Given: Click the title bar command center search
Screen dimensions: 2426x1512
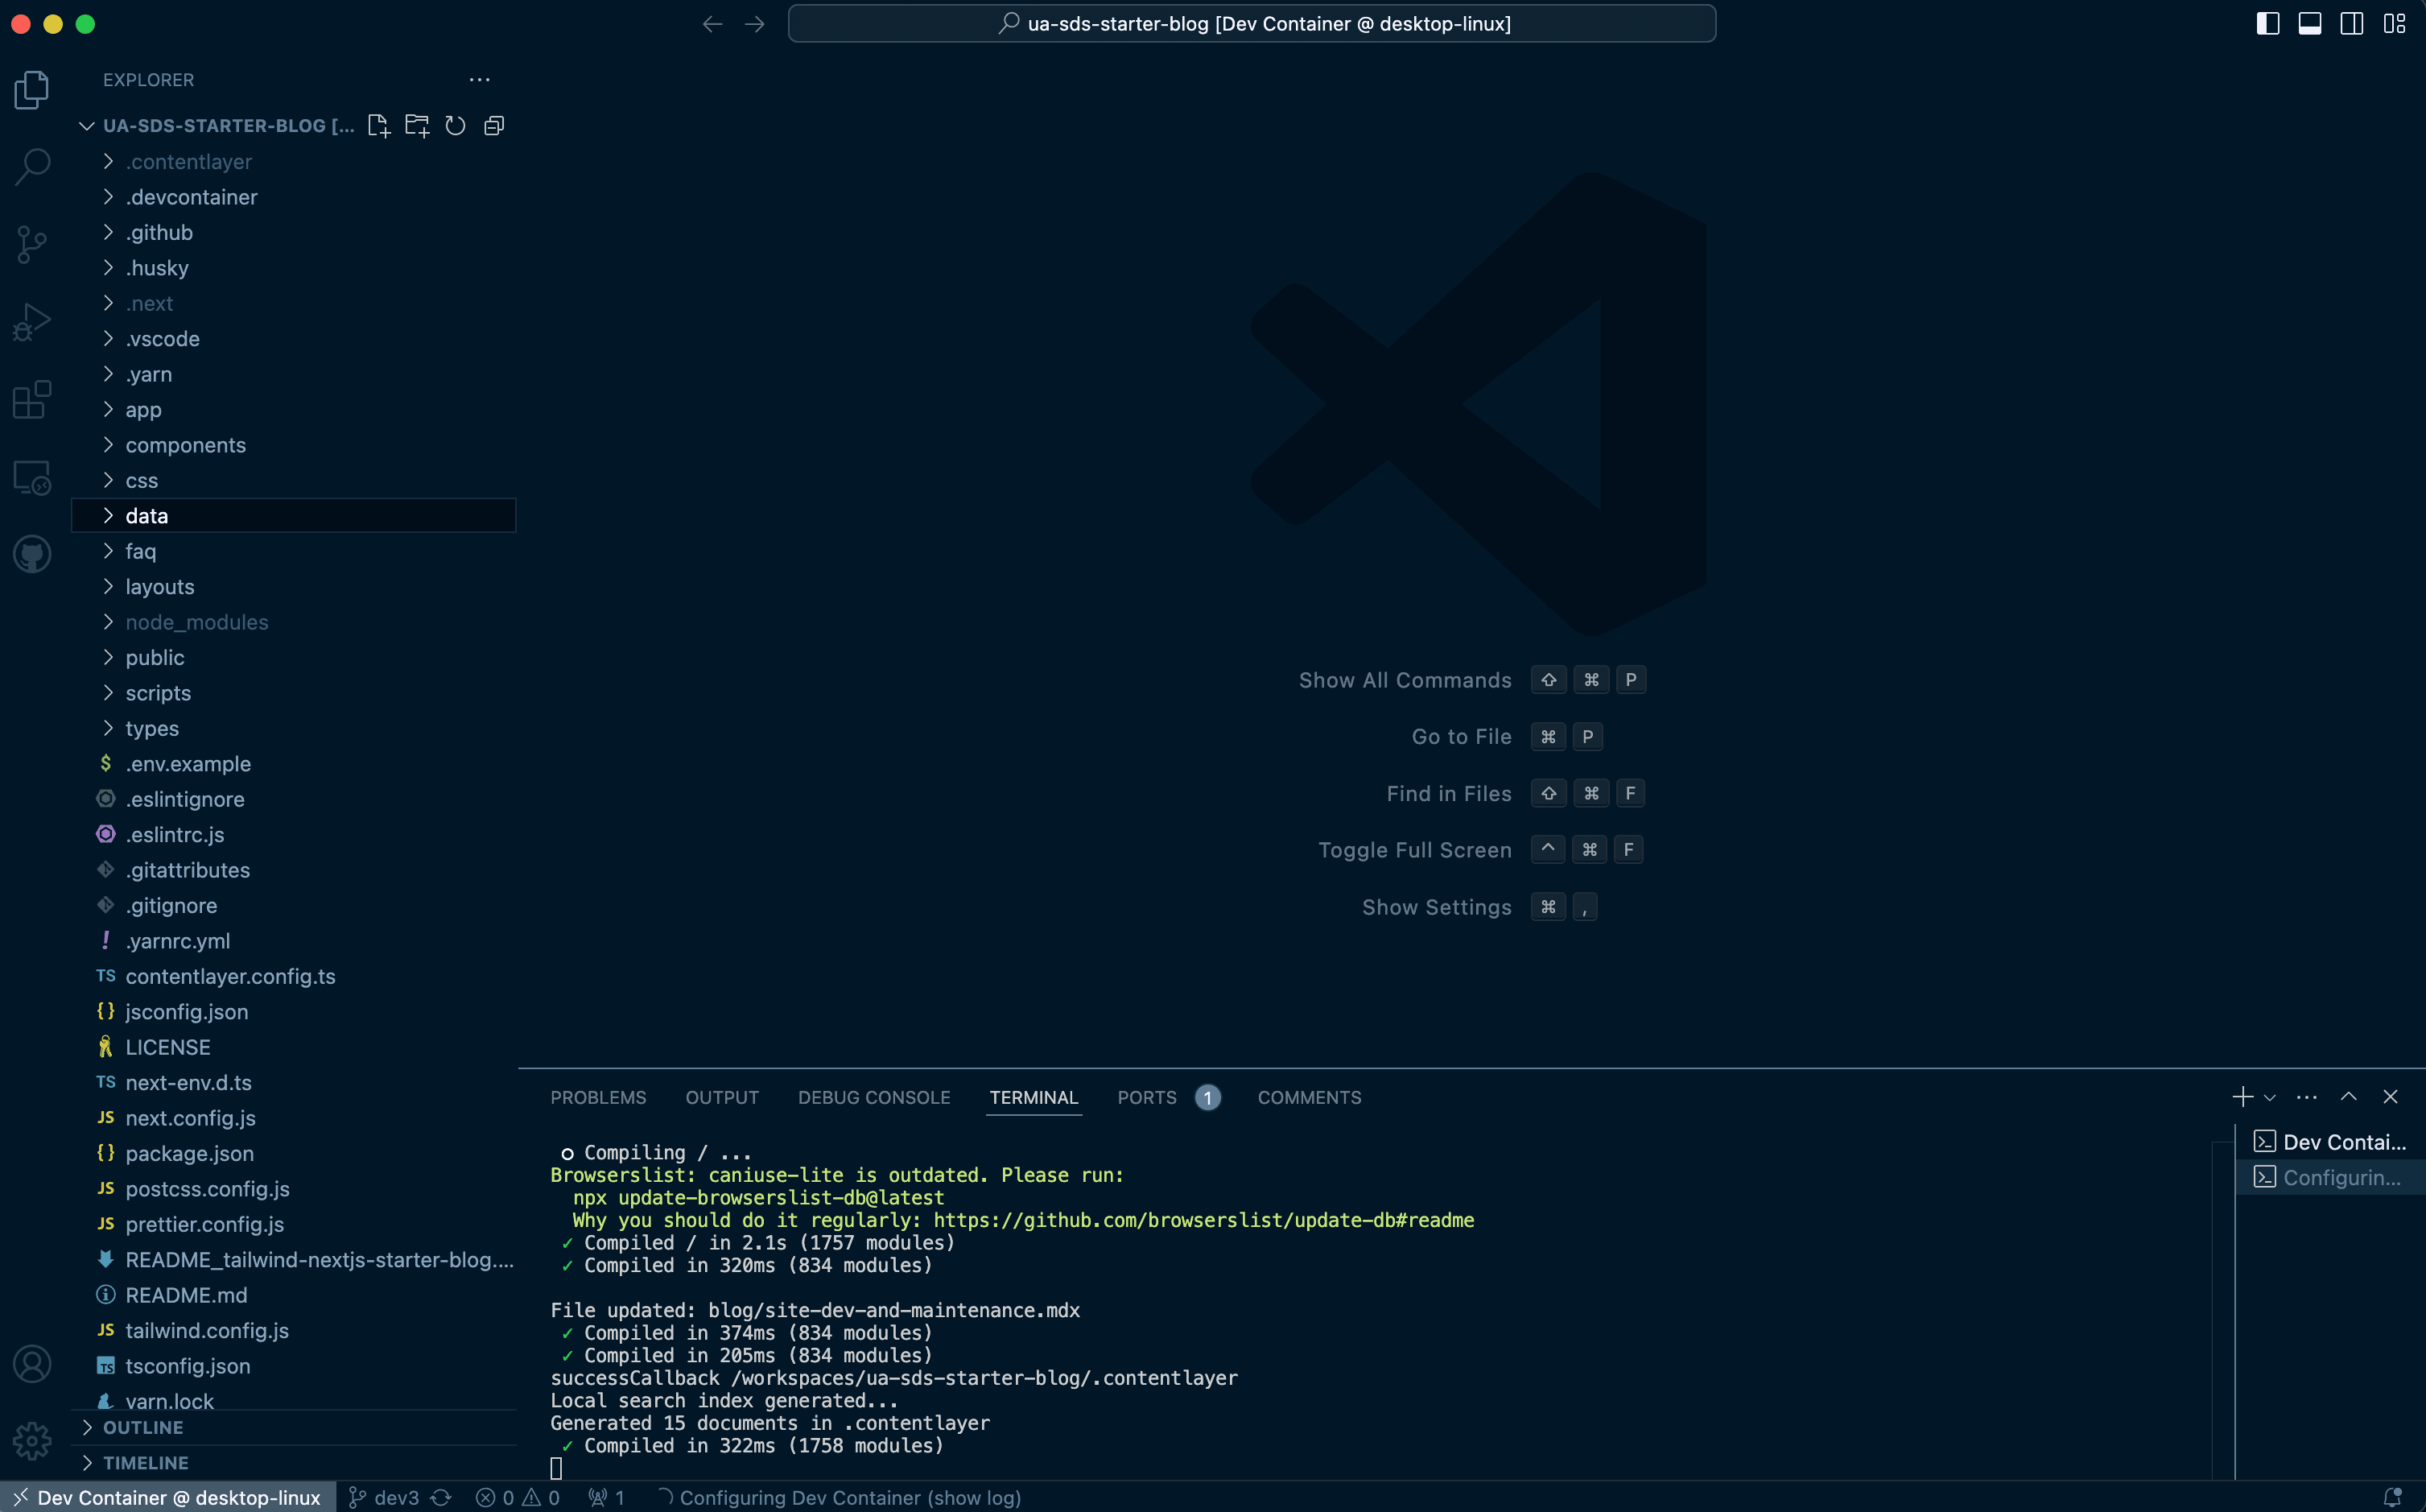Looking at the screenshot, I should 1252,24.
